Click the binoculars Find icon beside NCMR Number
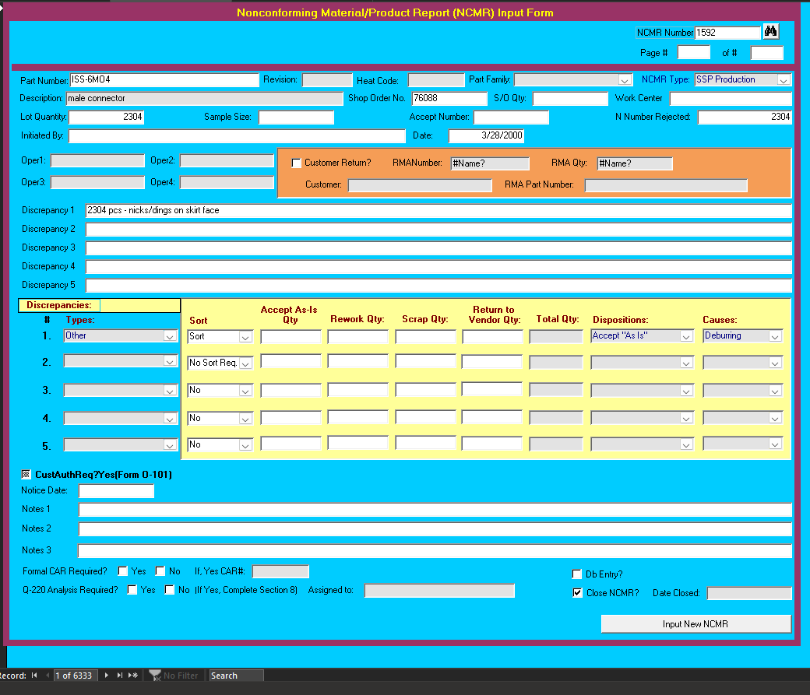Screen dimensions: 810x695 point(770,32)
